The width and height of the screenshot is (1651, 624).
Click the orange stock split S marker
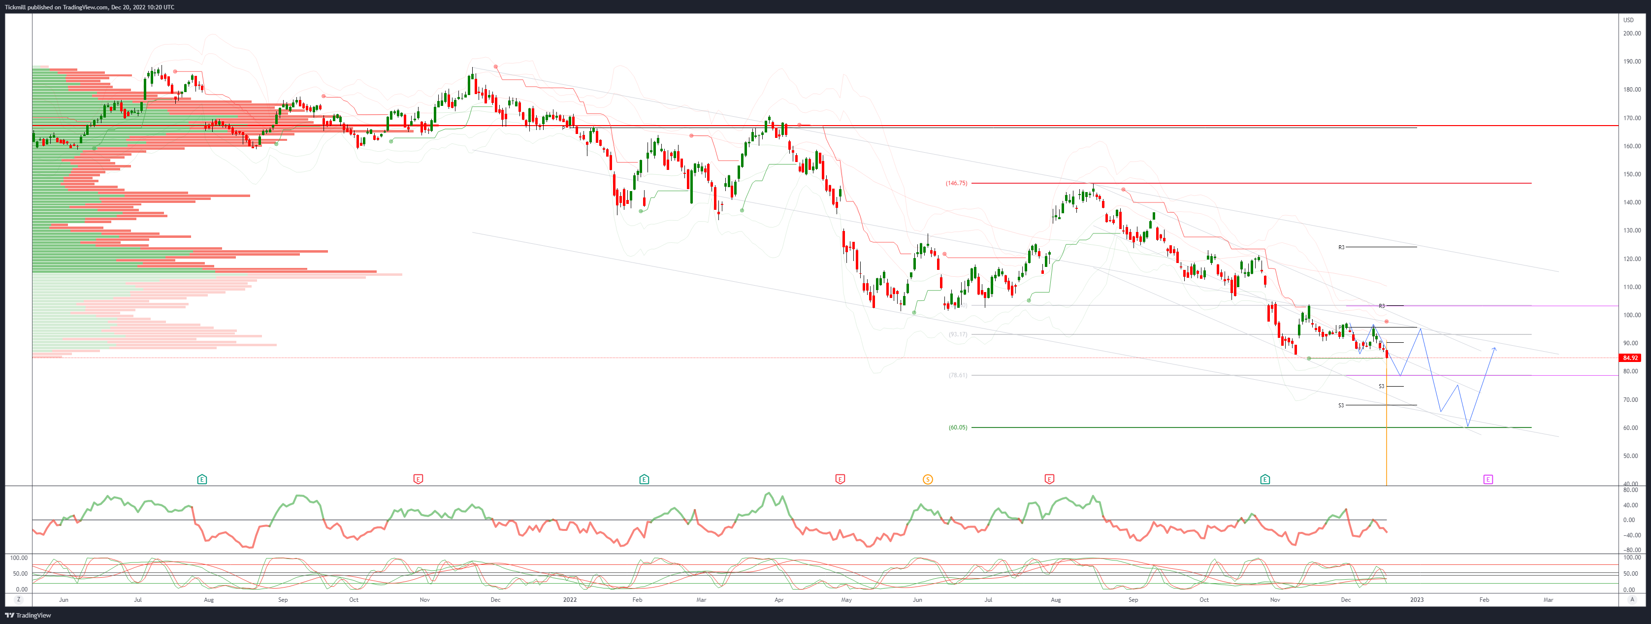click(927, 479)
